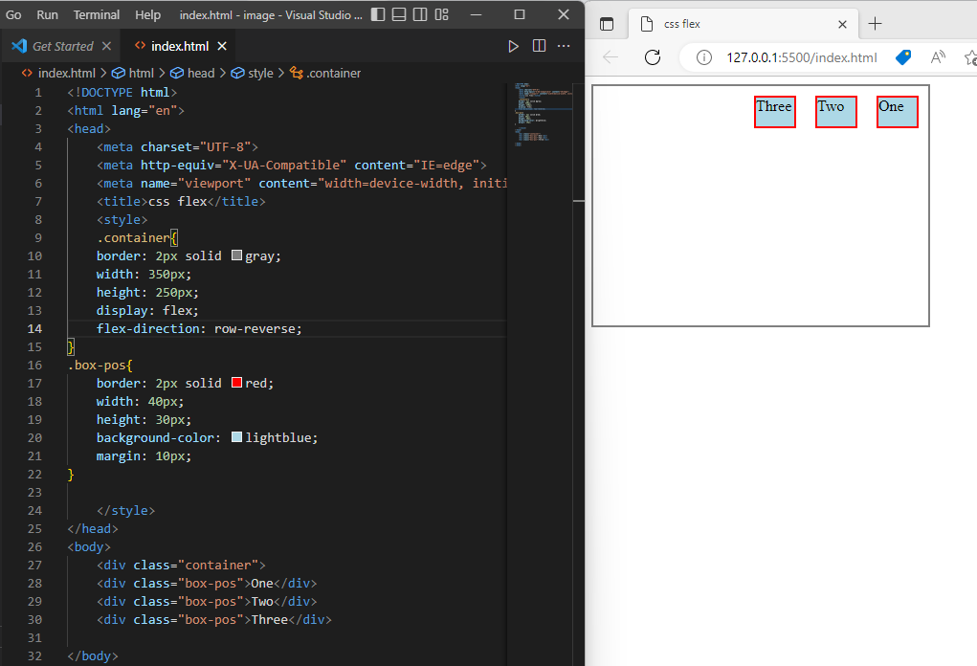Click the browser address bar URL

[801, 58]
